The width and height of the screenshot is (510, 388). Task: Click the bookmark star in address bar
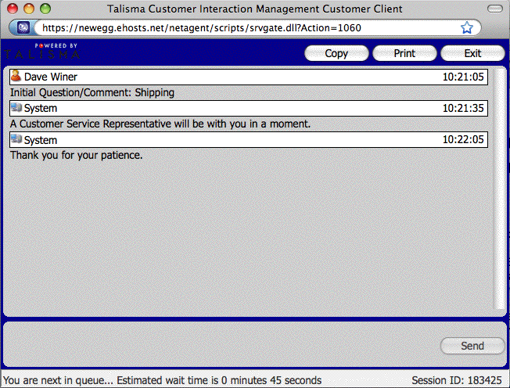pyautogui.click(x=467, y=27)
